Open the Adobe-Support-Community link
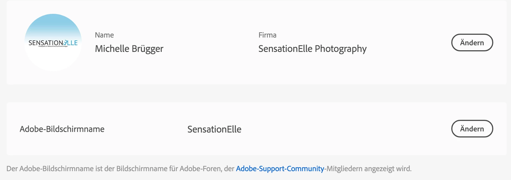This screenshot has width=511, height=180. pos(280,168)
